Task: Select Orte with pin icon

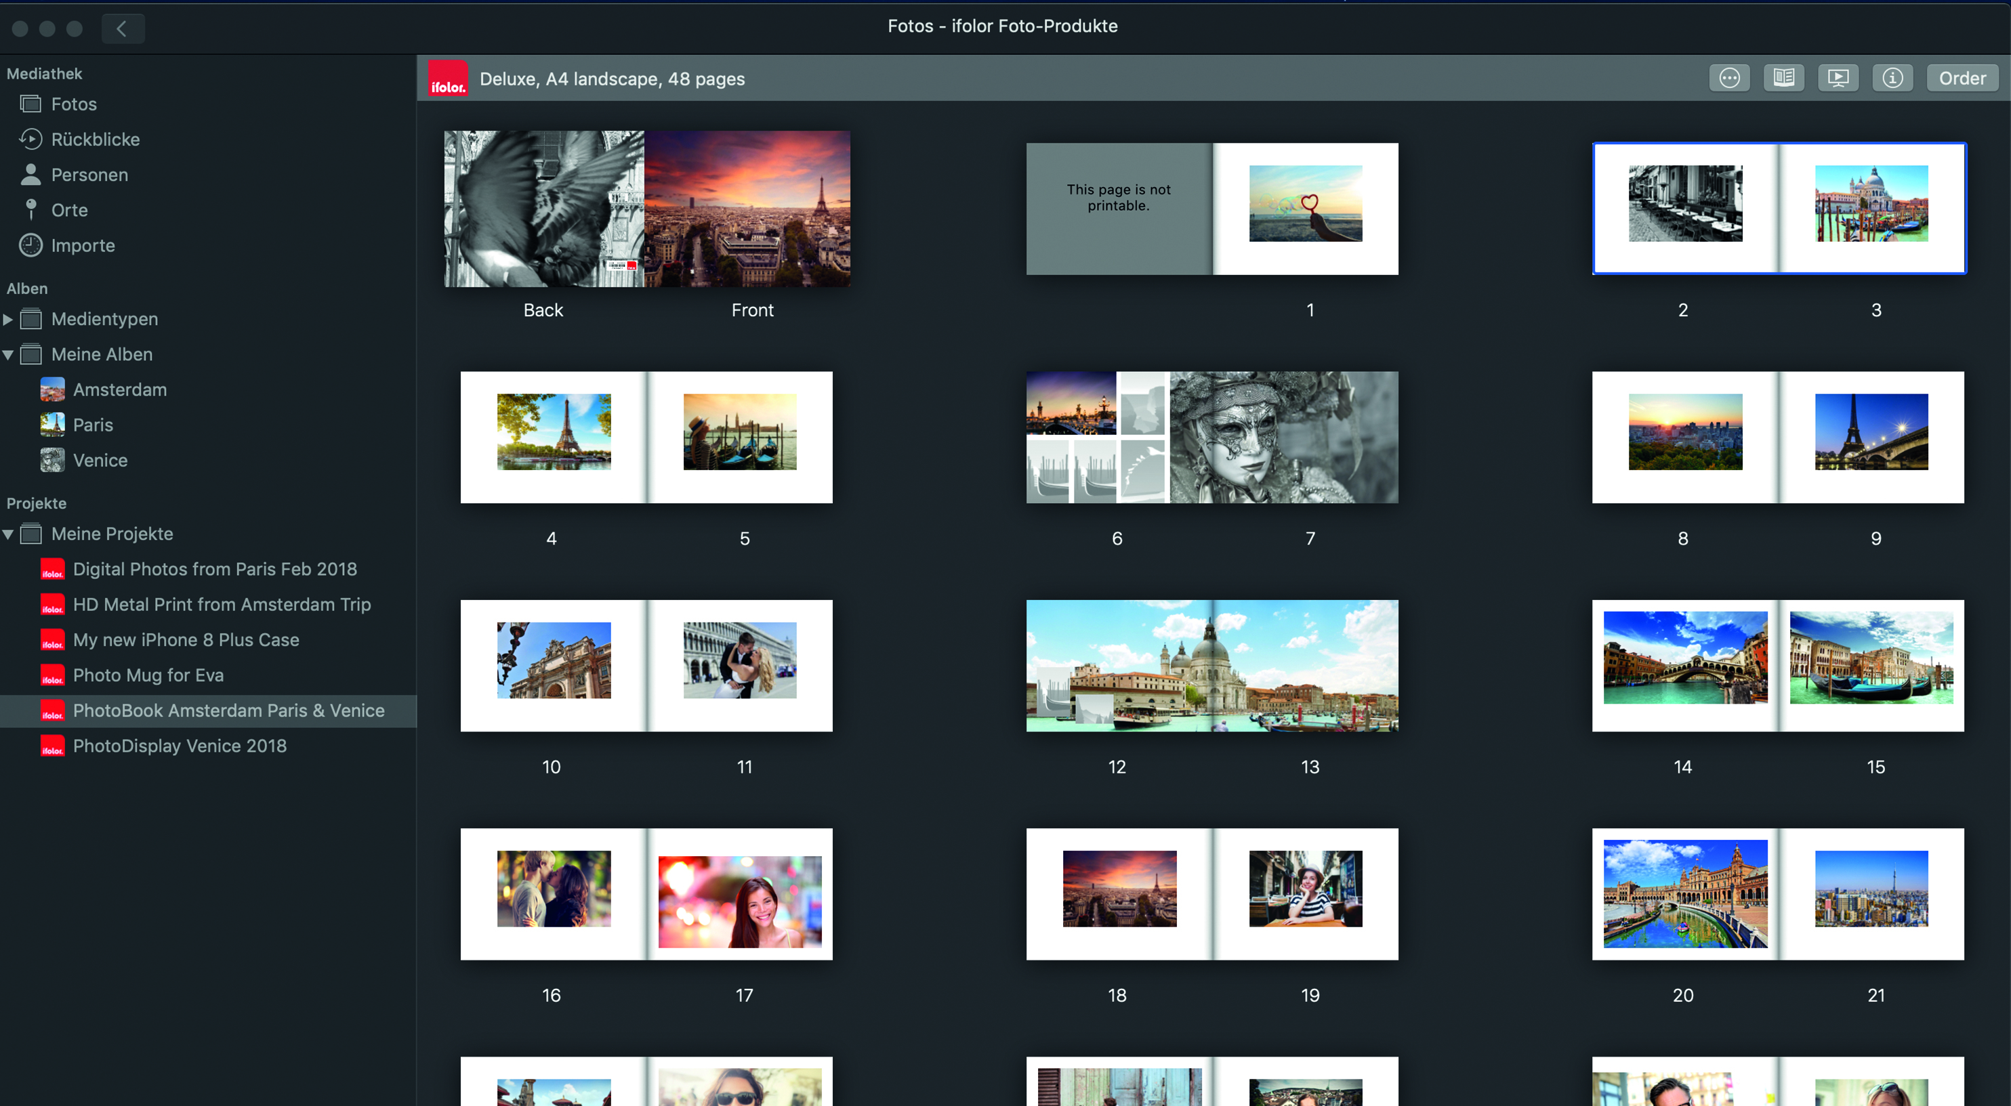Action: click(68, 210)
